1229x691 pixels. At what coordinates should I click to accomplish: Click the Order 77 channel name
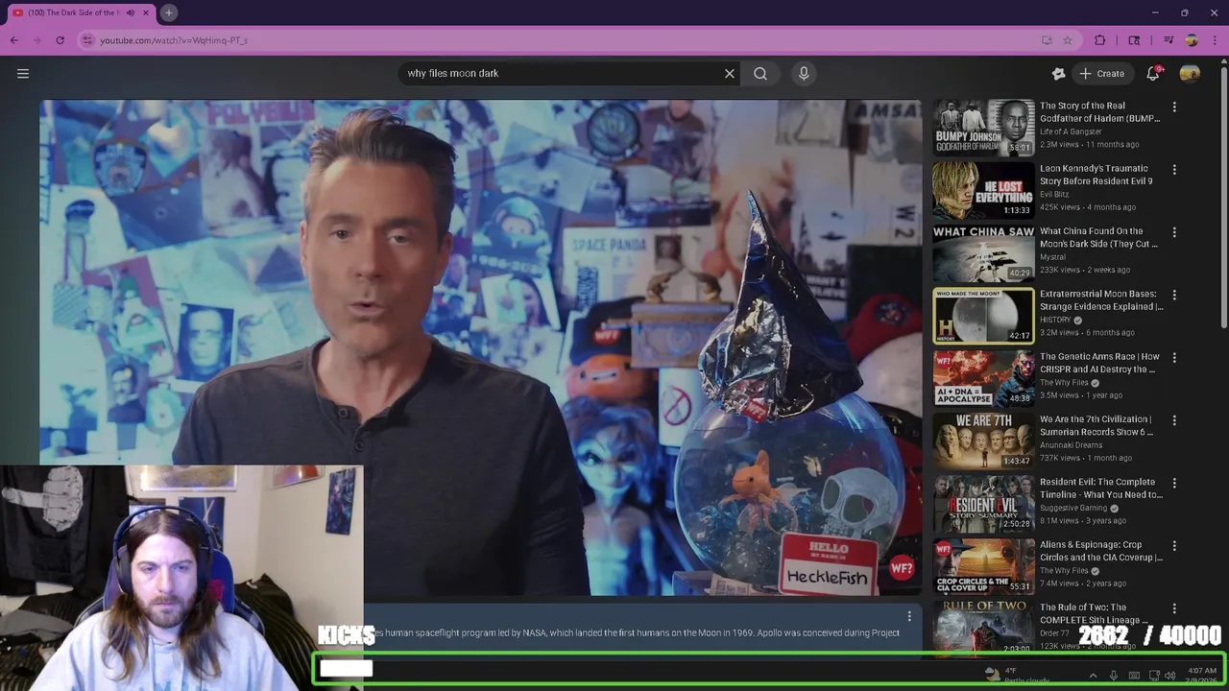coord(1053,633)
